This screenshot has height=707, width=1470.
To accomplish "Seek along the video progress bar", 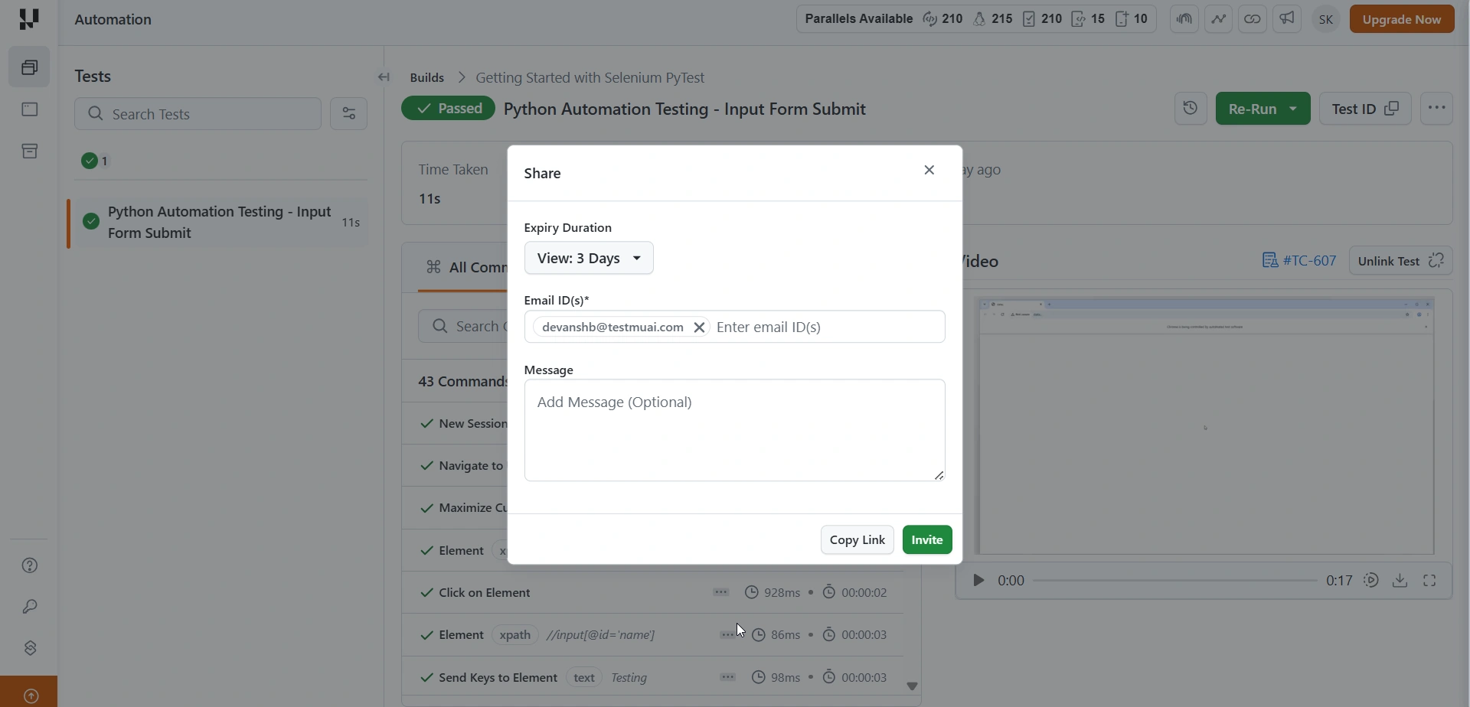I will tap(1175, 581).
